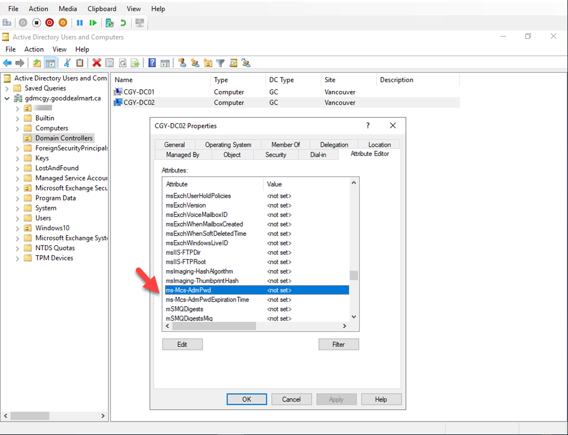This screenshot has width=568, height=435.
Task: Click Add to Group toolbar icon
Action: coord(246,63)
